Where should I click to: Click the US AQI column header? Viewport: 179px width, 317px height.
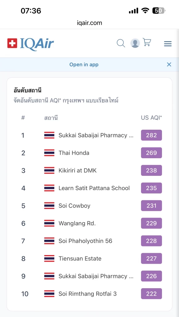point(151,118)
